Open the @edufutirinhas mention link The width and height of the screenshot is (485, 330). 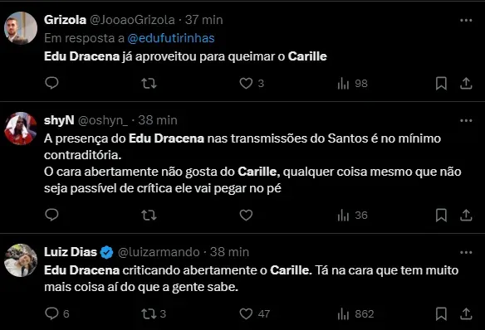[171, 38]
